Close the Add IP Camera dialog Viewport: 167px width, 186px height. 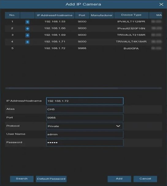click(161, 4)
